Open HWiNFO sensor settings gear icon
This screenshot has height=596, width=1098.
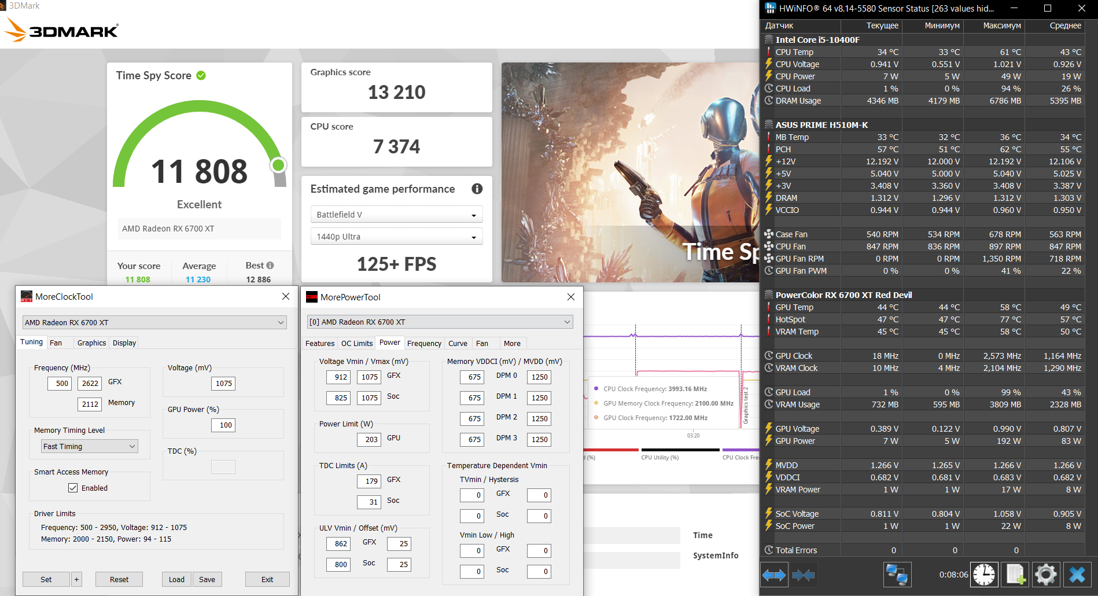[1046, 575]
